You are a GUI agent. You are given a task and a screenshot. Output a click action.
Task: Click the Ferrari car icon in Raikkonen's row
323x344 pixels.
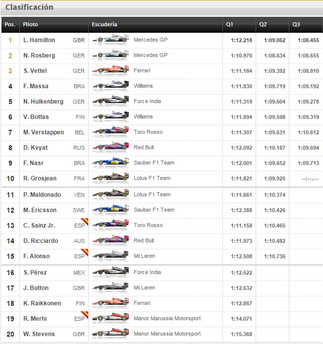click(x=110, y=302)
